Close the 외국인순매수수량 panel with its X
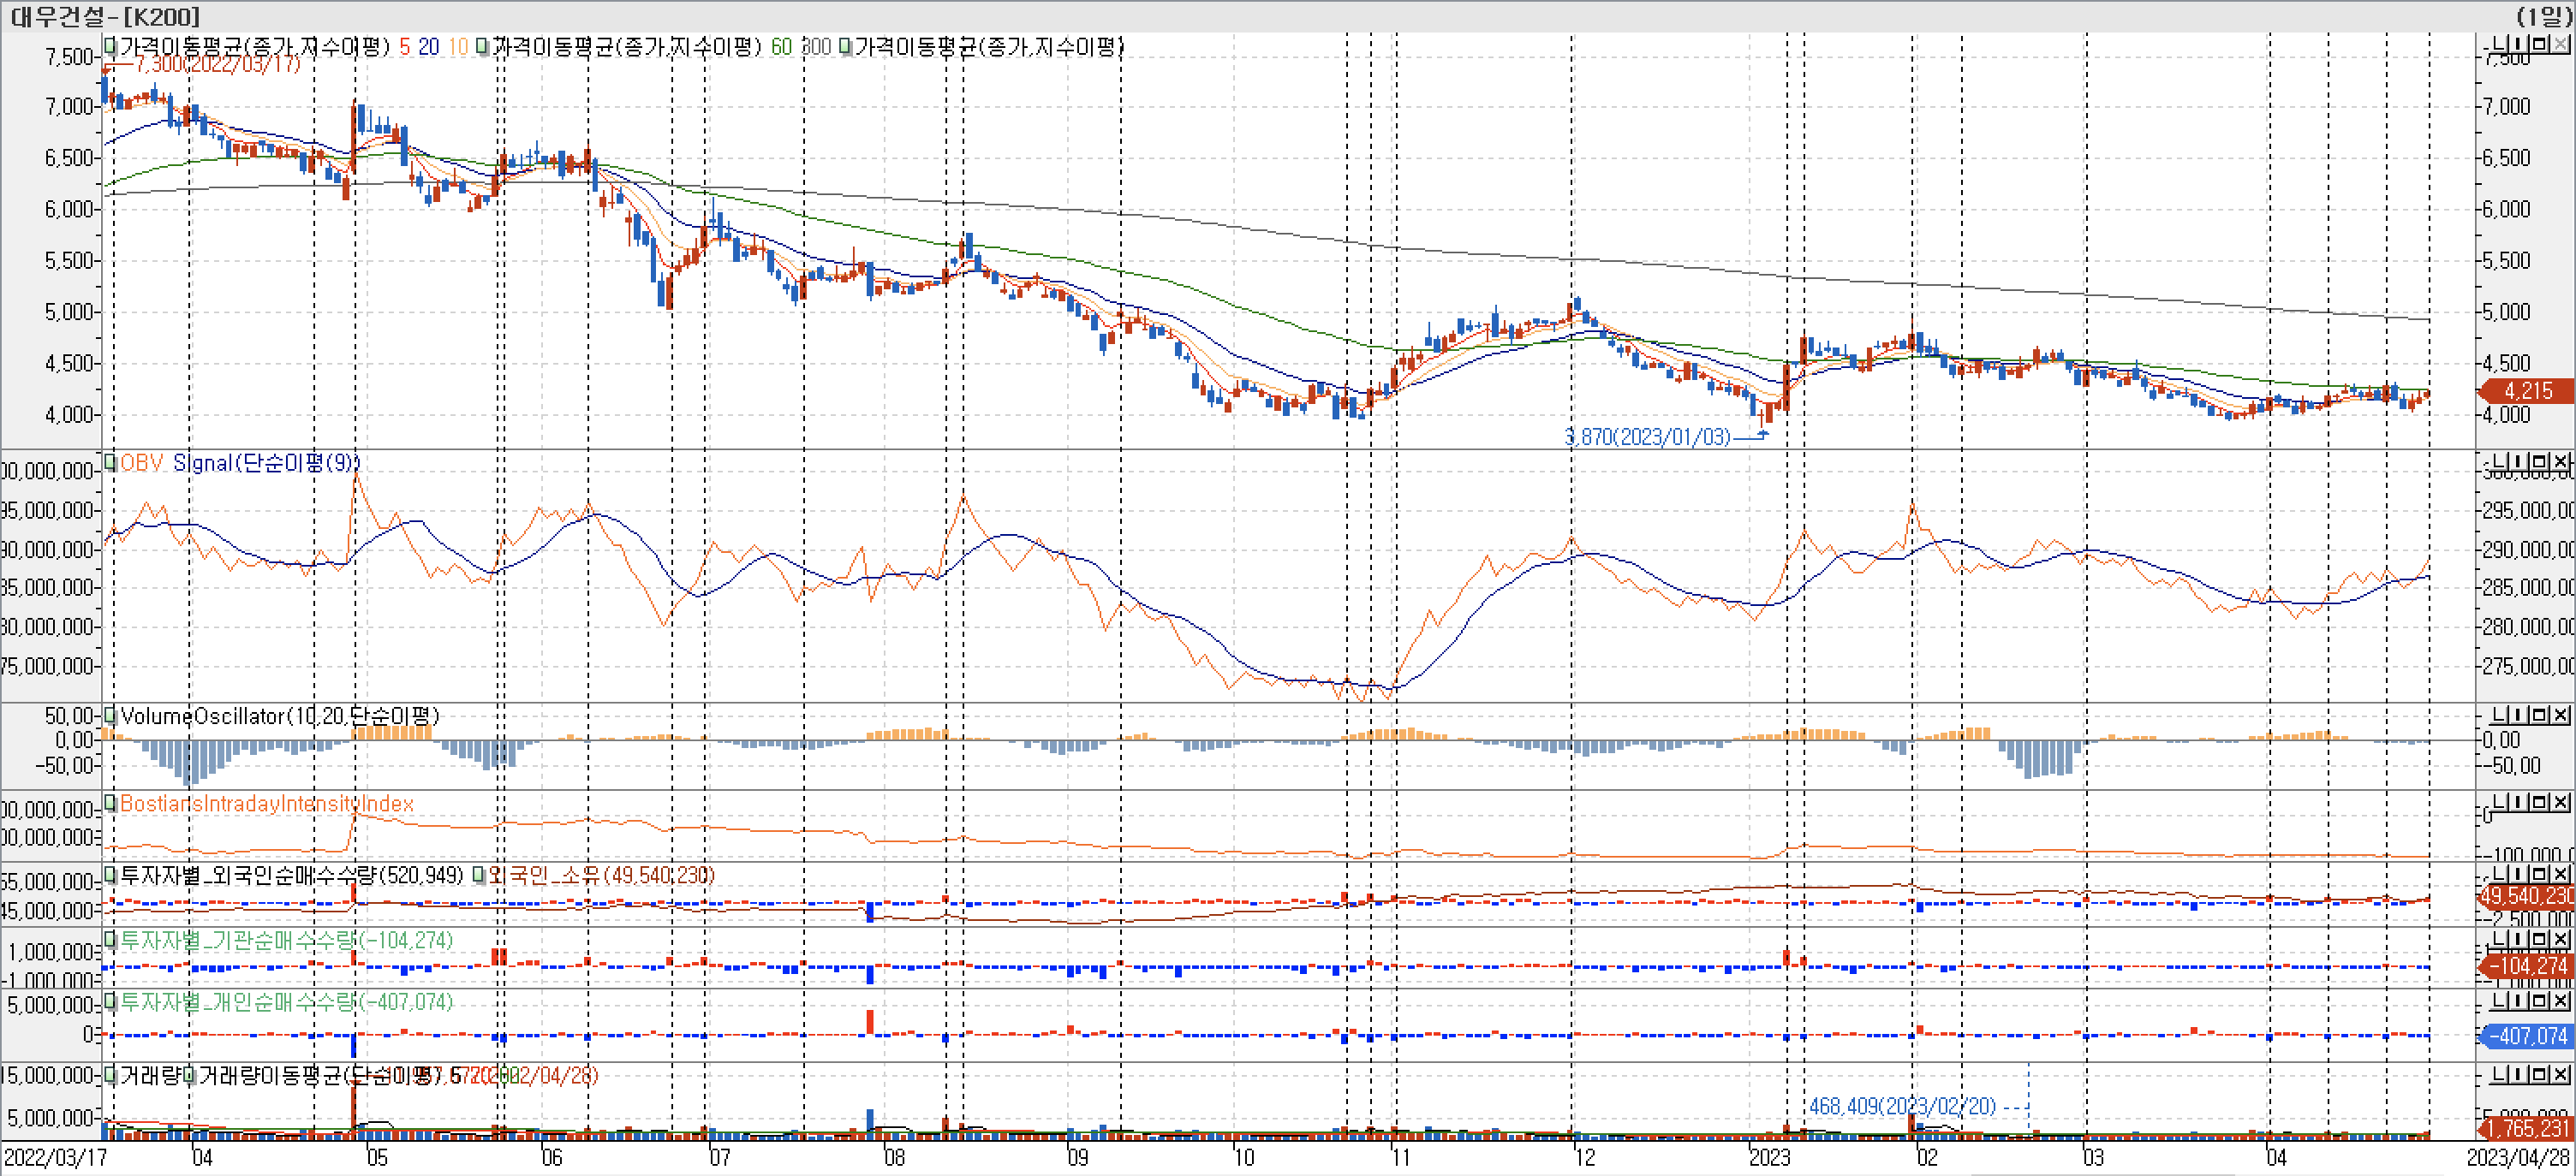Viewport: 2576px width, 1176px height. tap(2561, 874)
